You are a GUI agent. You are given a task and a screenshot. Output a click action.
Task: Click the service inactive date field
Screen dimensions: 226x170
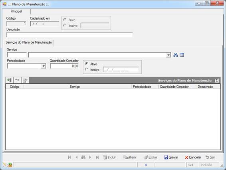coord(121,69)
